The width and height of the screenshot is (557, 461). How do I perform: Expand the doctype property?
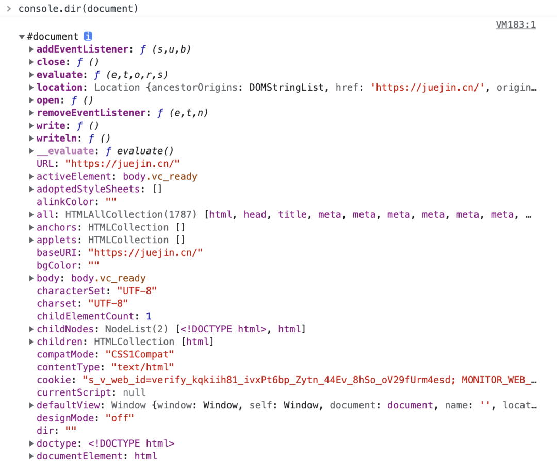[x=31, y=443]
